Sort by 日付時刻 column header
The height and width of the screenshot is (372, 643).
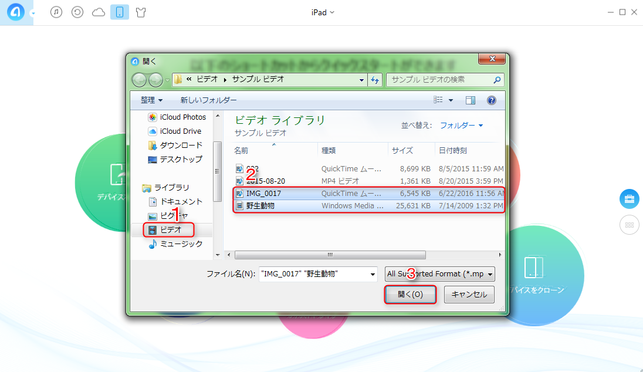(x=469, y=150)
